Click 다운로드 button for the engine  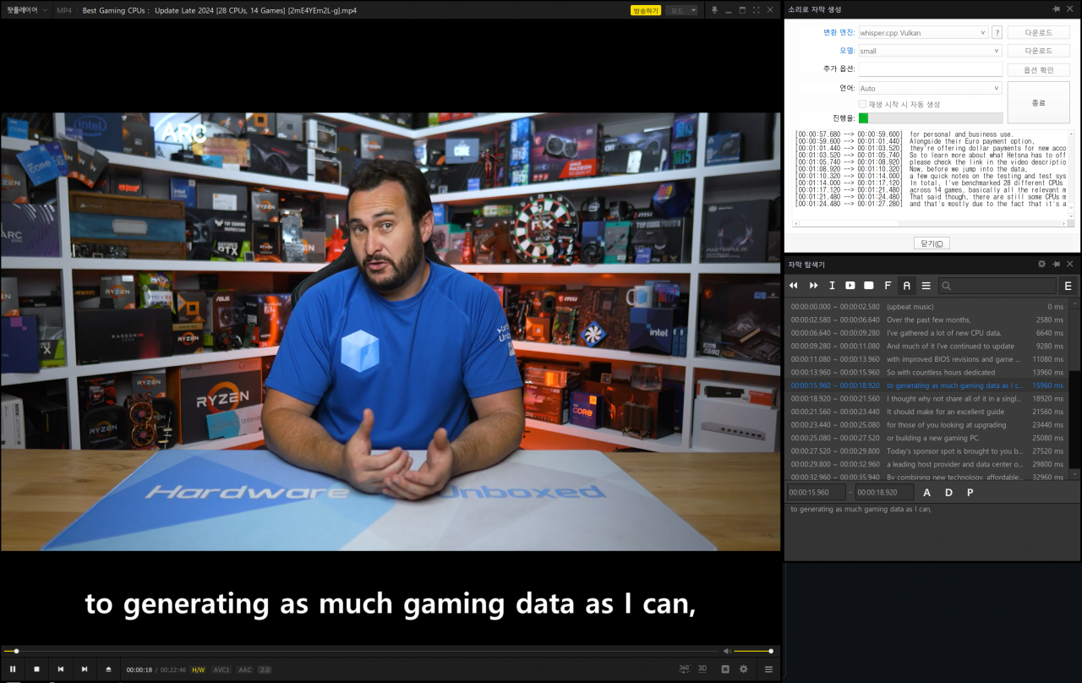(1038, 32)
